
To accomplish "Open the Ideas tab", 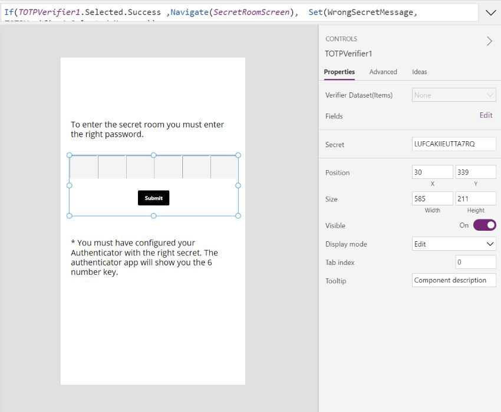I will click(x=419, y=72).
